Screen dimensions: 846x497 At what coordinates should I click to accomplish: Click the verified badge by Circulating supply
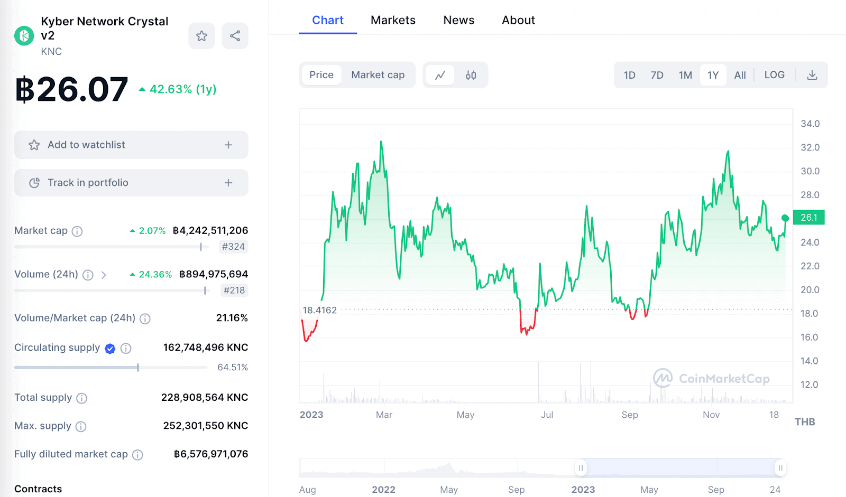[x=110, y=348]
